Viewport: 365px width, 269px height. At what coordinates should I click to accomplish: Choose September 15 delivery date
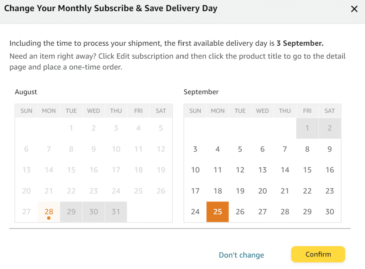[307, 170]
